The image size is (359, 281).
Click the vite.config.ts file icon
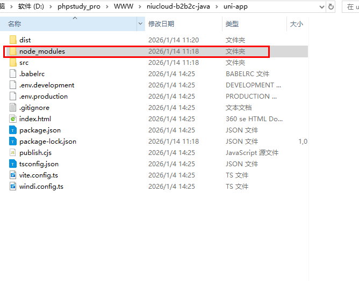coord(13,175)
